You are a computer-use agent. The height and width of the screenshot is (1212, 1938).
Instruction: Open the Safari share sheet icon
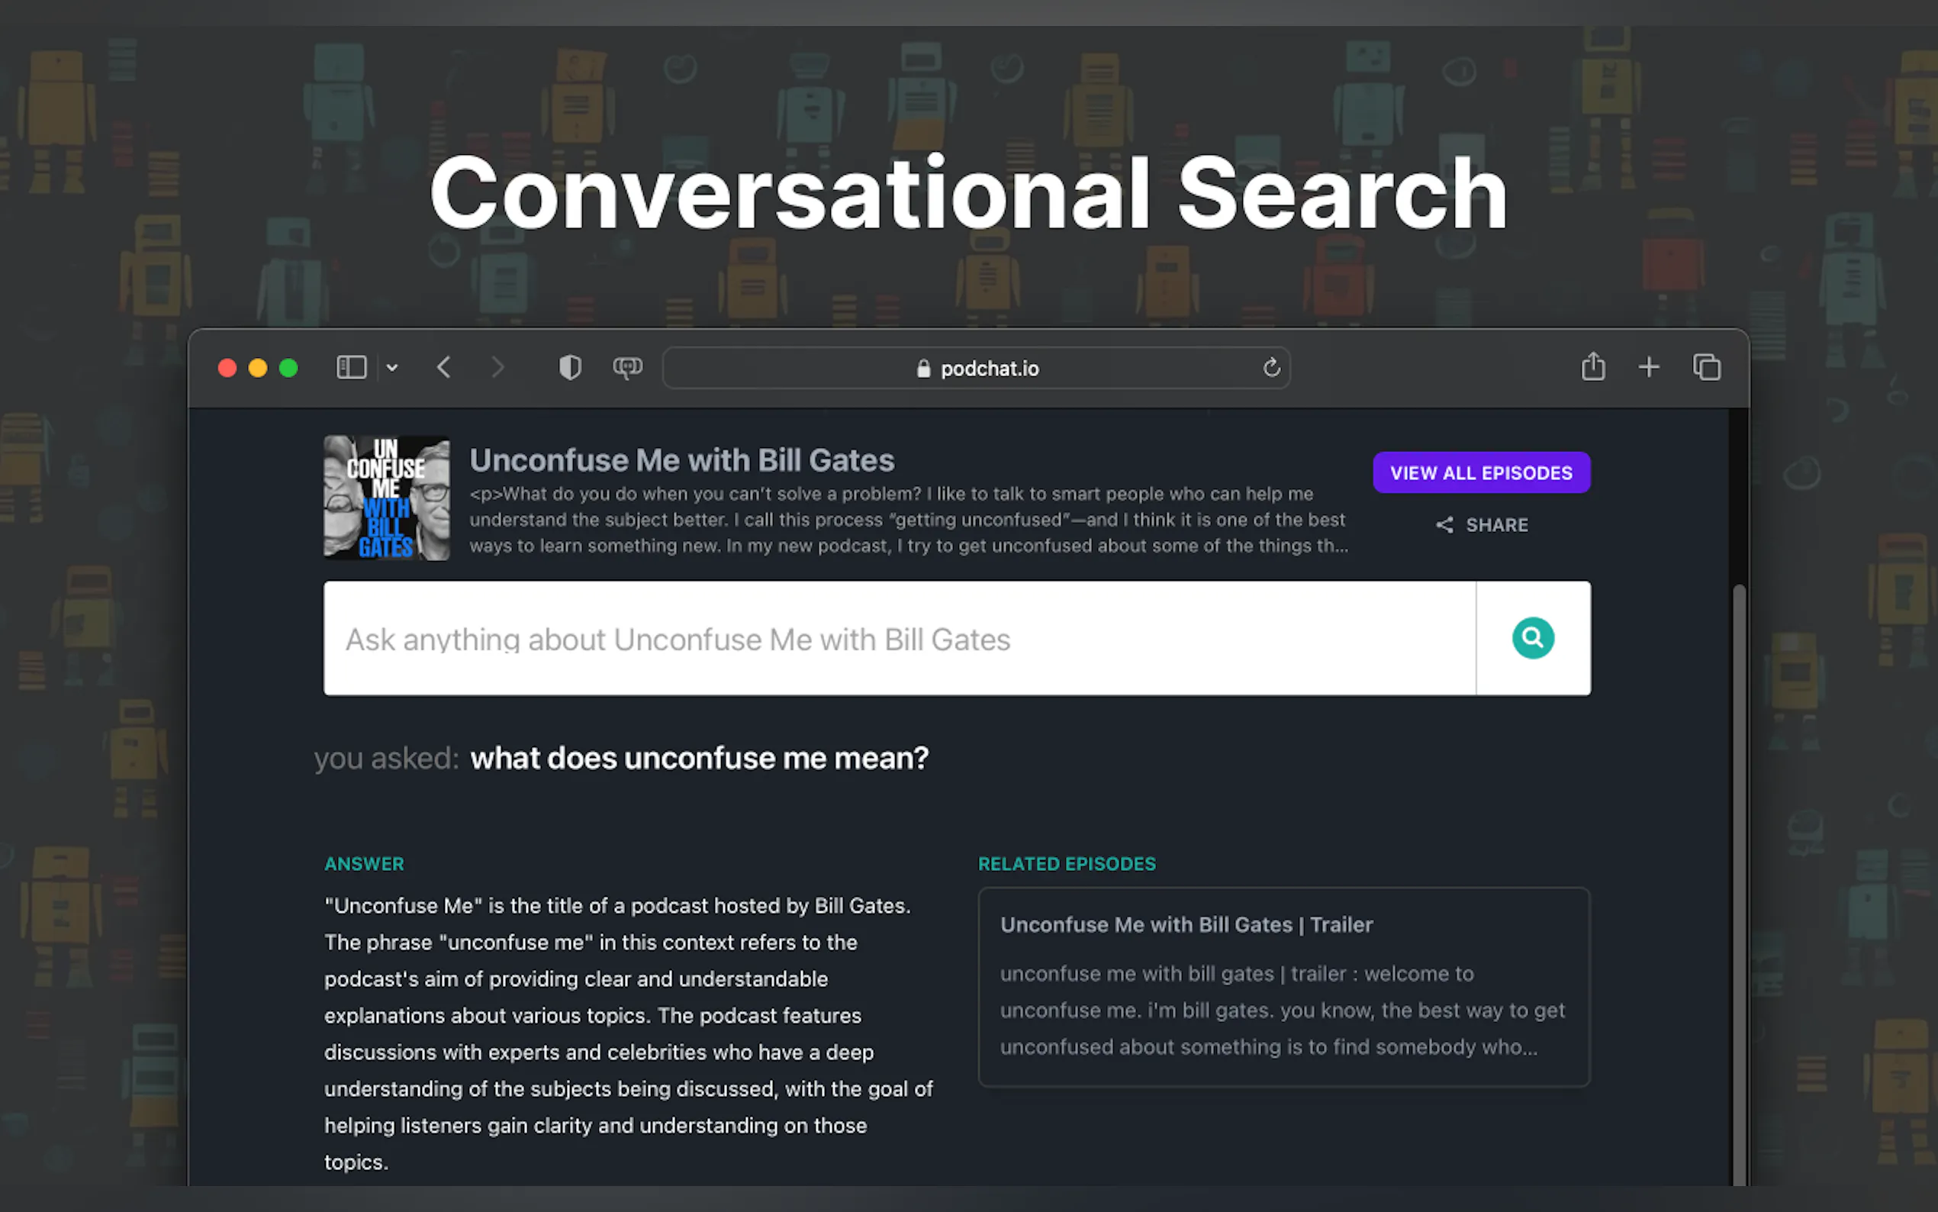(x=1592, y=367)
